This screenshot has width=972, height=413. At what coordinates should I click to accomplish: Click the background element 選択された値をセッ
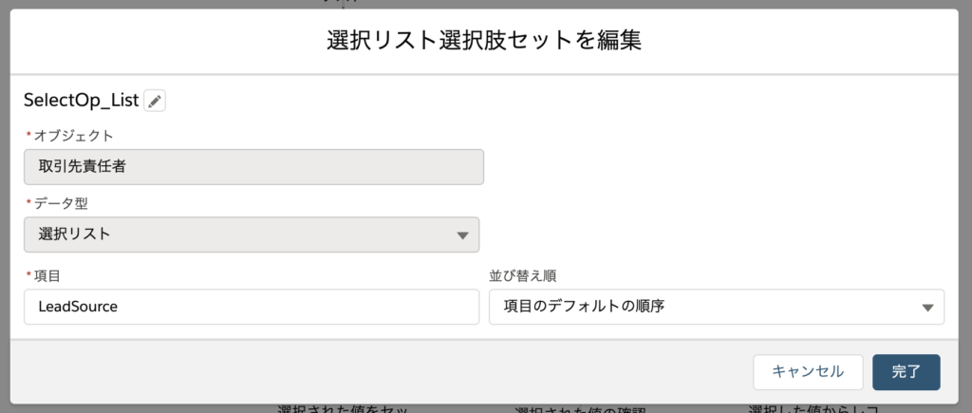[x=343, y=409]
